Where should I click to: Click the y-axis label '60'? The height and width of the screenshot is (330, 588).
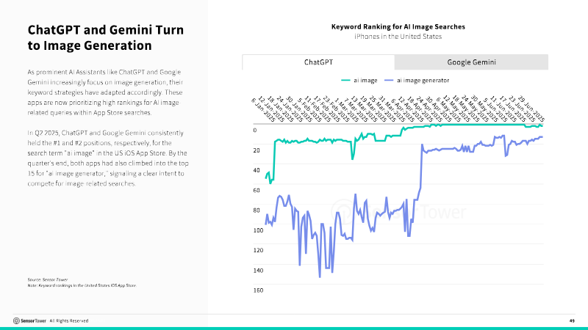[x=257, y=191]
